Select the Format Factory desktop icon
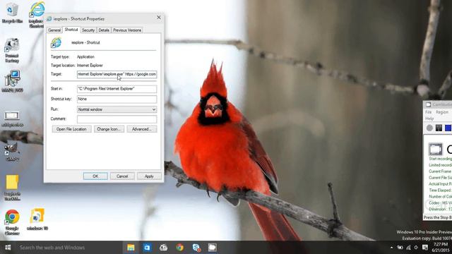 pyautogui.click(x=12, y=50)
